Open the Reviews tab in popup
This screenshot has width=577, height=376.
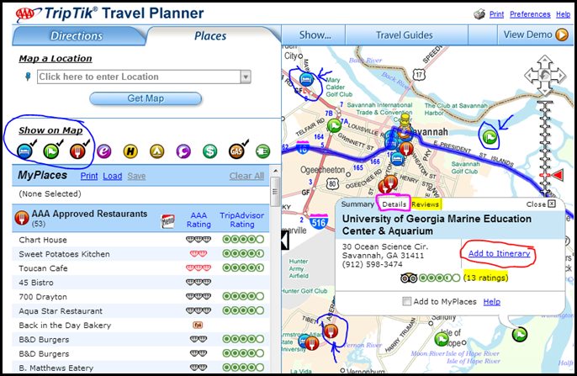coord(426,204)
